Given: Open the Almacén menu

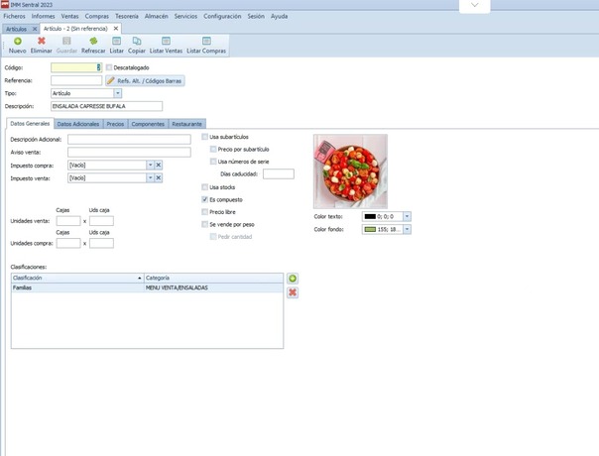Looking at the screenshot, I should point(157,17).
